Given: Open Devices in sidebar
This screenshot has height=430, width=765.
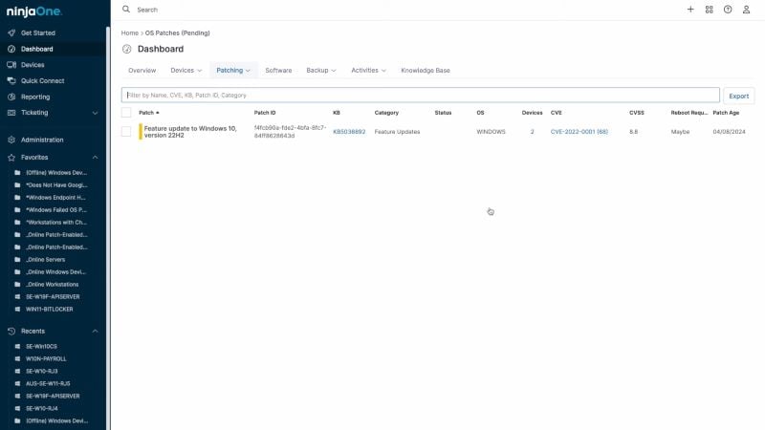Looking at the screenshot, I should coord(33,65).
